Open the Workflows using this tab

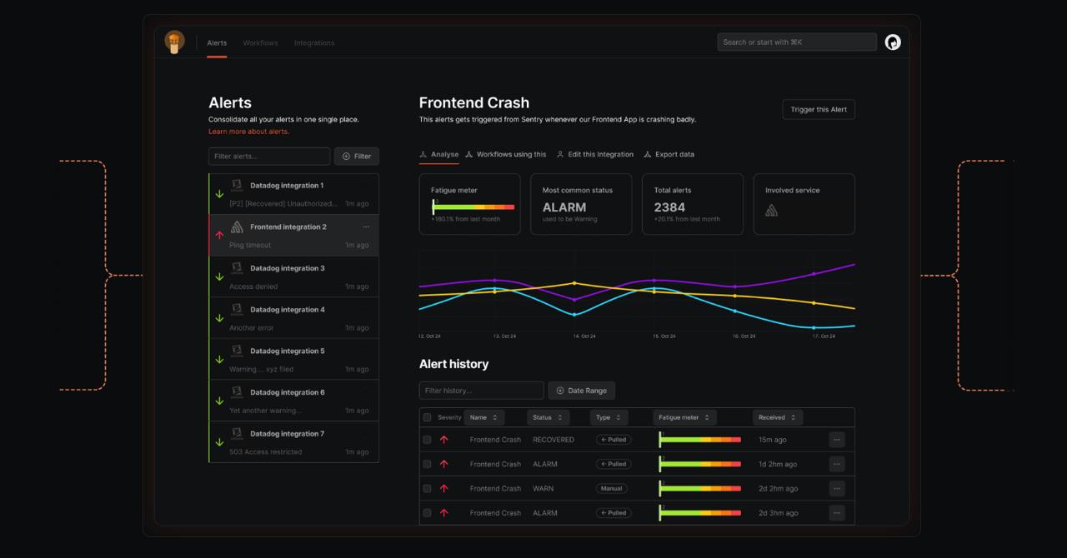(506, 154)
